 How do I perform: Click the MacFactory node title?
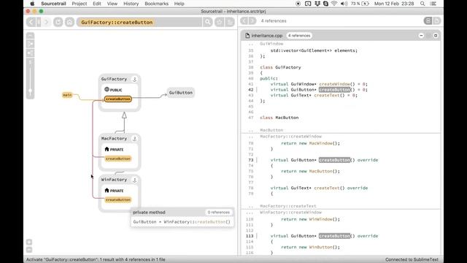pos(114,139)
